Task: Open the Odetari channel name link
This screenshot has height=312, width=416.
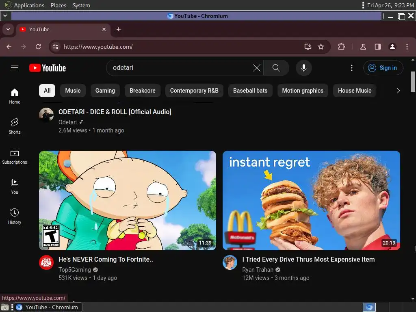Action: (68, 122)
